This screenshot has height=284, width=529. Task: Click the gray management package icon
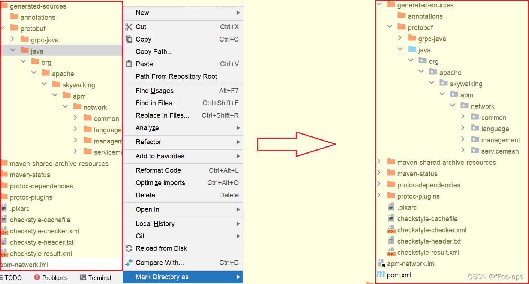click(x=475, y=139)
